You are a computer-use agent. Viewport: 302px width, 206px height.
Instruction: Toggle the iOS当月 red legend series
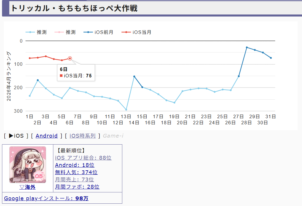tap(142, 32)
